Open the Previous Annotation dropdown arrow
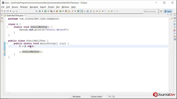Screen dimensions: 177x99 pos(103,11)
